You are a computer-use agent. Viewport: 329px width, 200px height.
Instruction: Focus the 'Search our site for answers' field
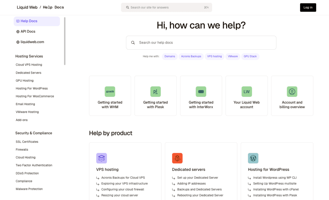166,7
